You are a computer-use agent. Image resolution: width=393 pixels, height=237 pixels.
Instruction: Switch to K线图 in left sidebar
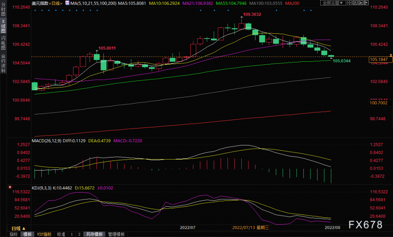tap(3, 26)
